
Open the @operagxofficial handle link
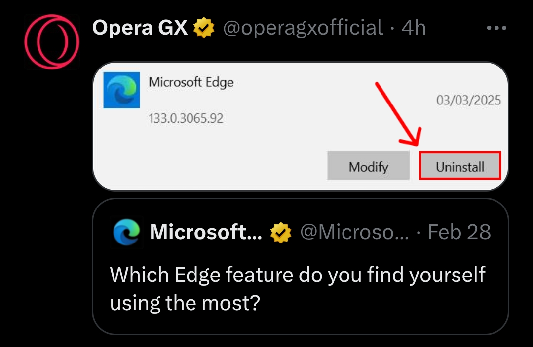pyautogui.click(x=303, y=28)
